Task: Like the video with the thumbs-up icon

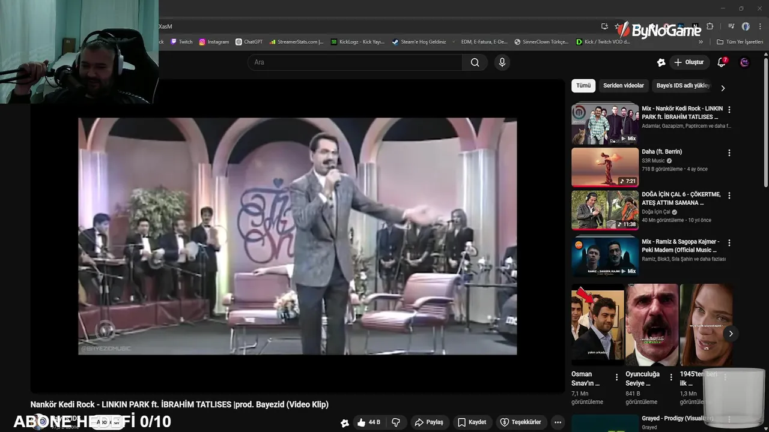Action: pyautogui.click(x=361, y=422)
